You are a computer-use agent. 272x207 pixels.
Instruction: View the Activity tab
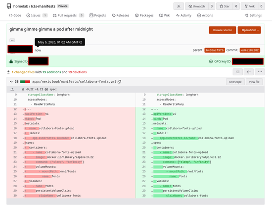183,15
